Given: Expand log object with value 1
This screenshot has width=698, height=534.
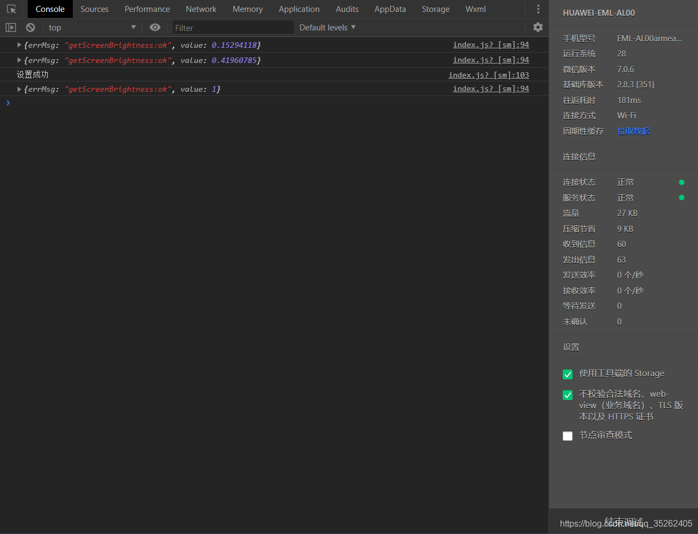Looking at the screenshot, I should (19, 89).
